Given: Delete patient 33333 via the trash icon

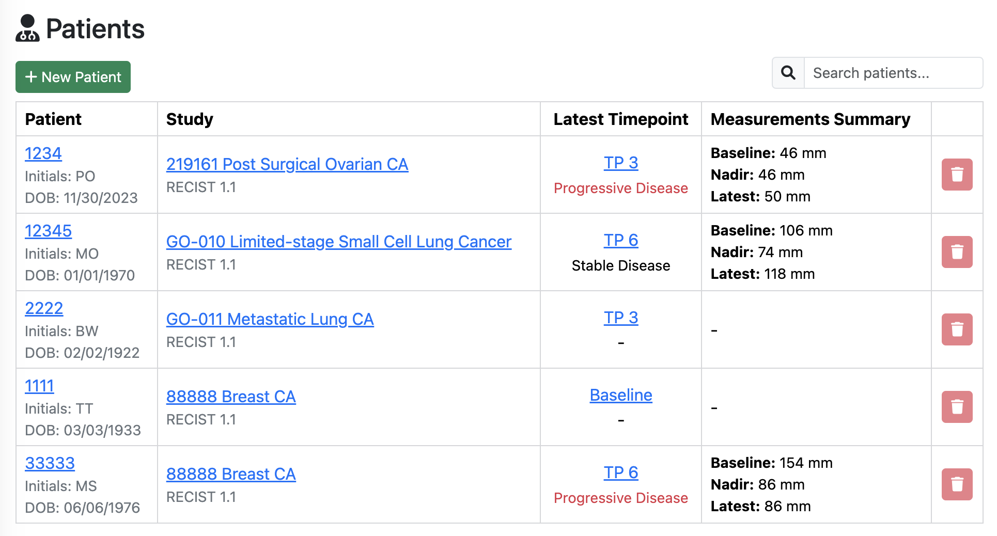Looking at the screenshot, I should tap(957, 484).
